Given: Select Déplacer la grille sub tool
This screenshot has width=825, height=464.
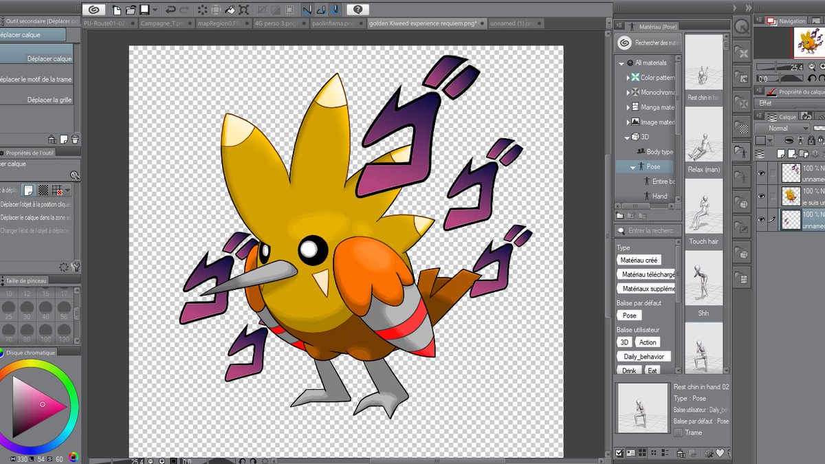Looking at the screenshot, I should click(36, 100).
